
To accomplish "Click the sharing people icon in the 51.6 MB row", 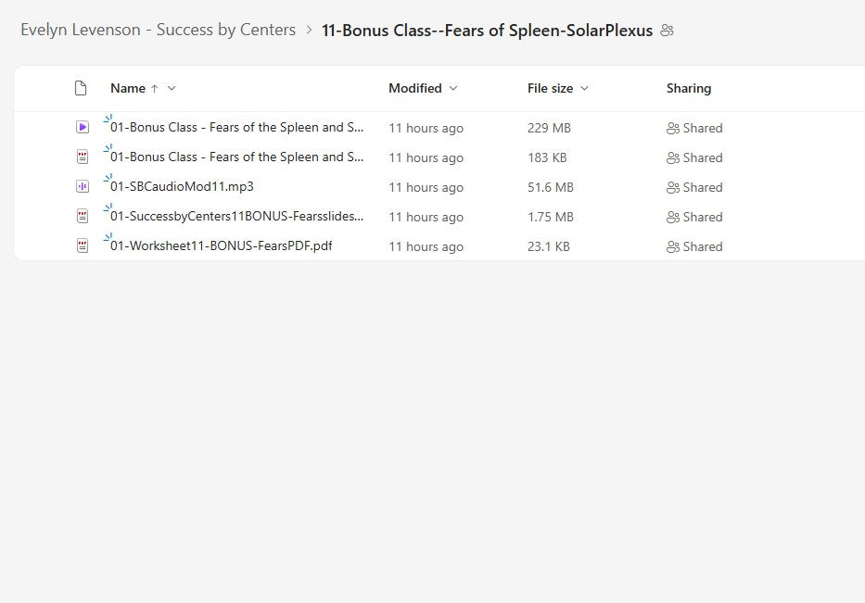I will point(672,188).
